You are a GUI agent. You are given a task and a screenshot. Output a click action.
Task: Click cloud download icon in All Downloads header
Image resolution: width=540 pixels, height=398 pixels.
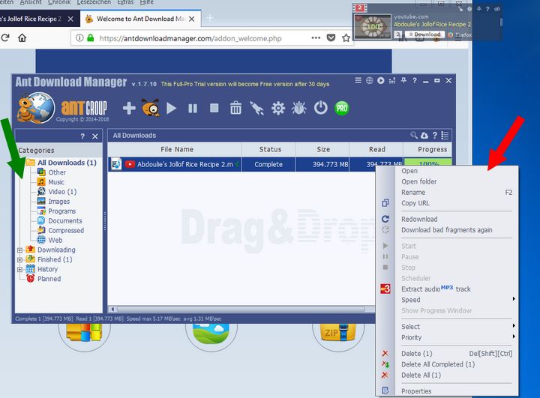coord(424,136)
